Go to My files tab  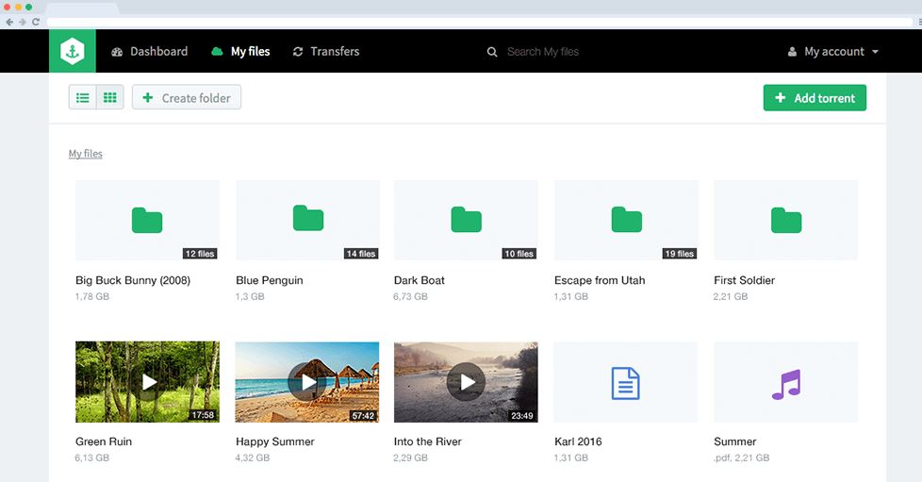click(x=240, y=51)
